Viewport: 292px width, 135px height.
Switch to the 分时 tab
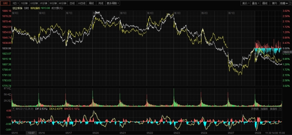(x=5, y=3)
